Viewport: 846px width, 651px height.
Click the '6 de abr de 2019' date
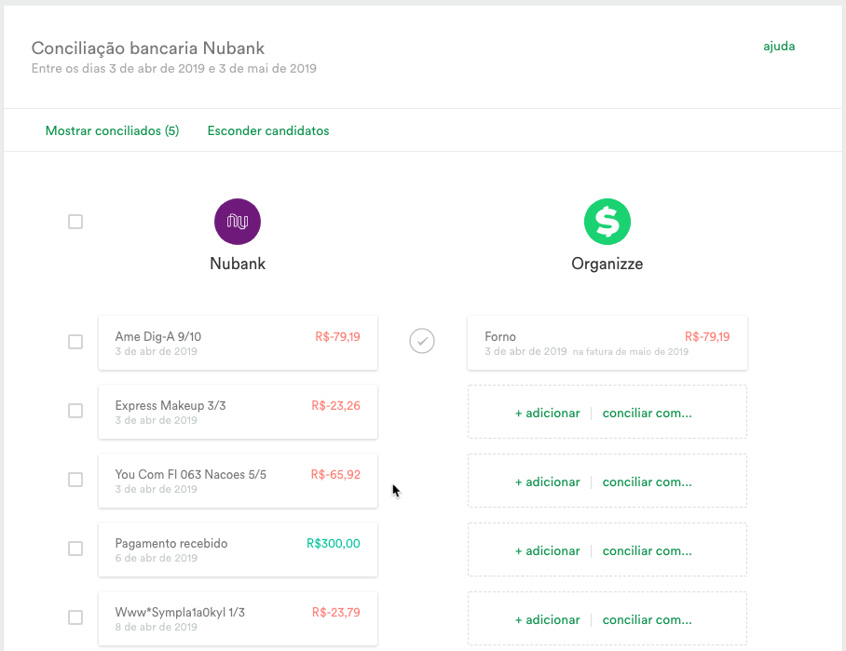[156, 558]
